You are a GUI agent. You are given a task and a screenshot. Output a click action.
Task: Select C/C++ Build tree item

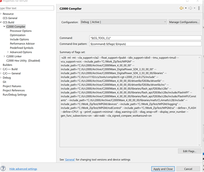(x=10, y=69)
